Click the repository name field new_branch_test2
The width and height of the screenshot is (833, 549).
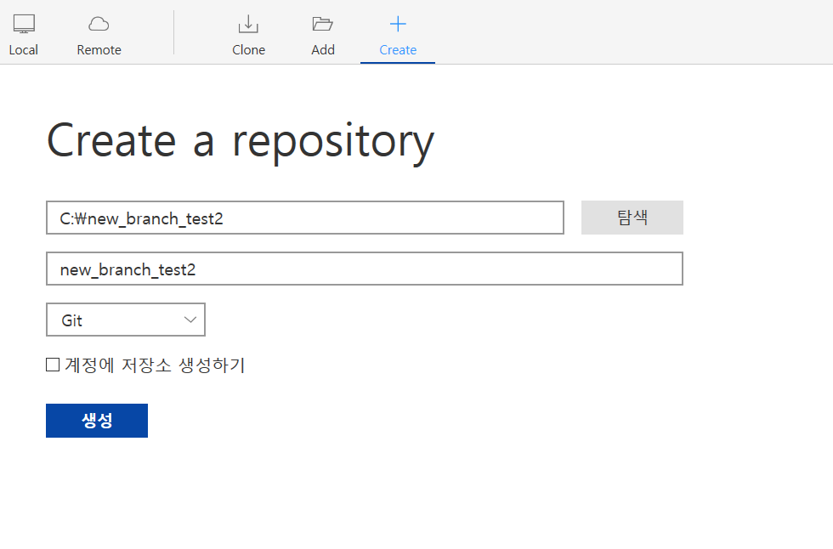click(365, 269)
